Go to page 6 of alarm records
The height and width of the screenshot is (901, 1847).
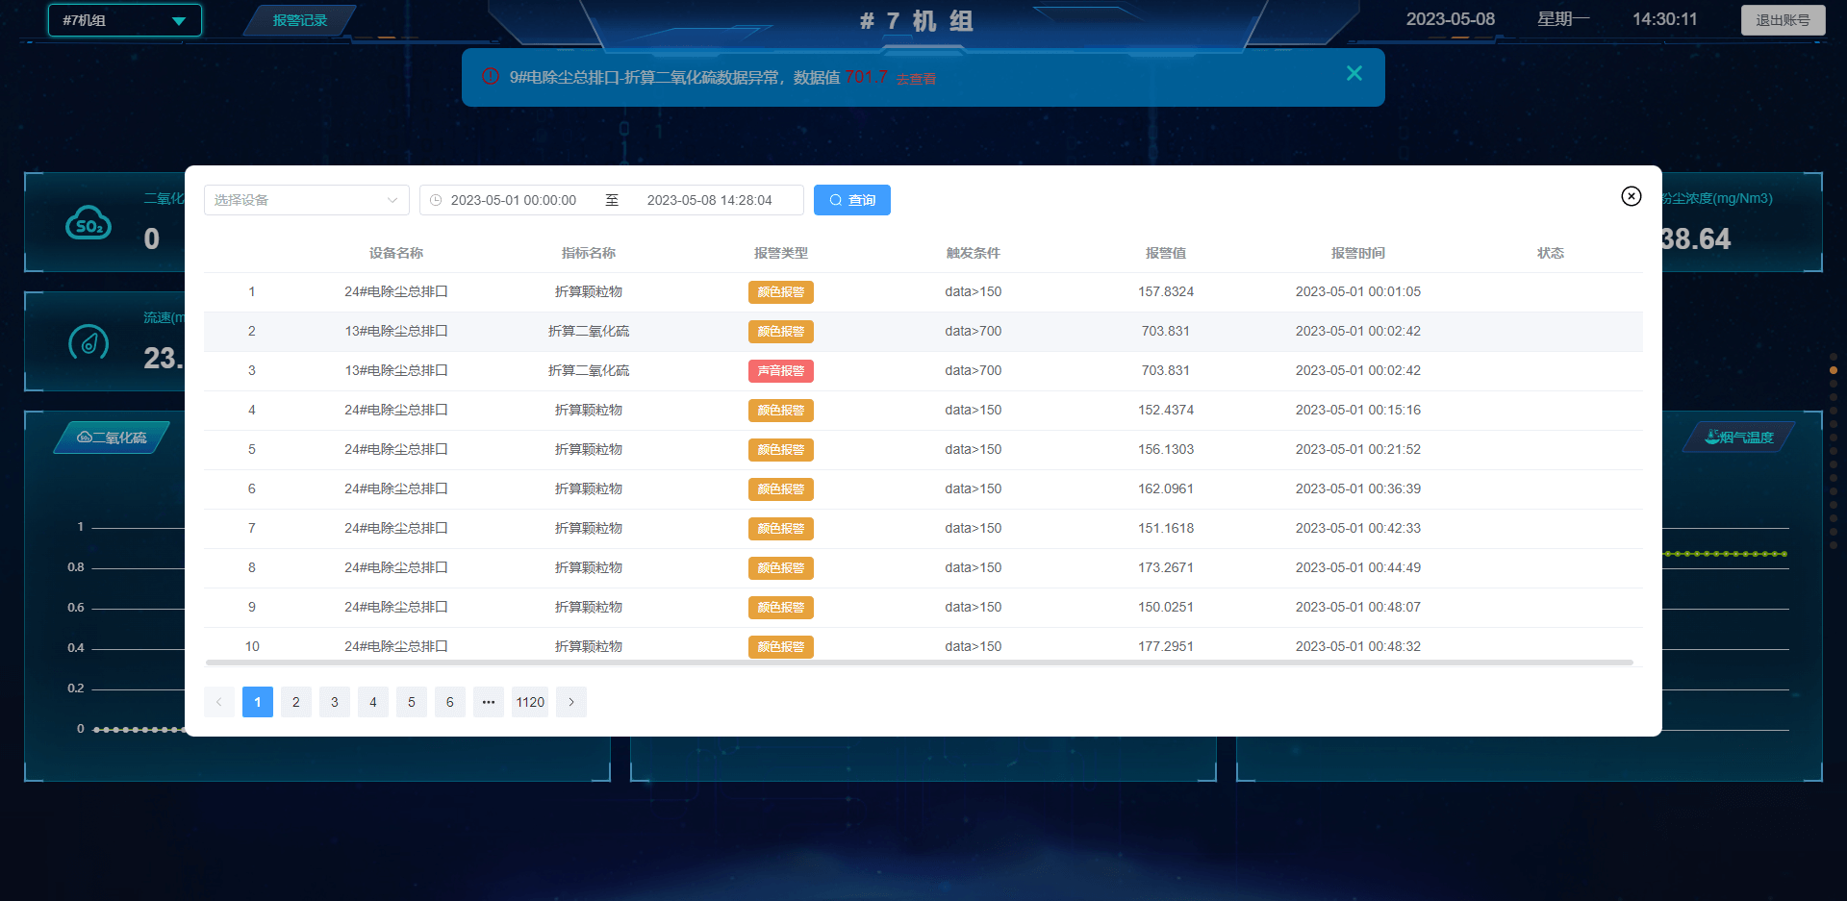(450, 702)
